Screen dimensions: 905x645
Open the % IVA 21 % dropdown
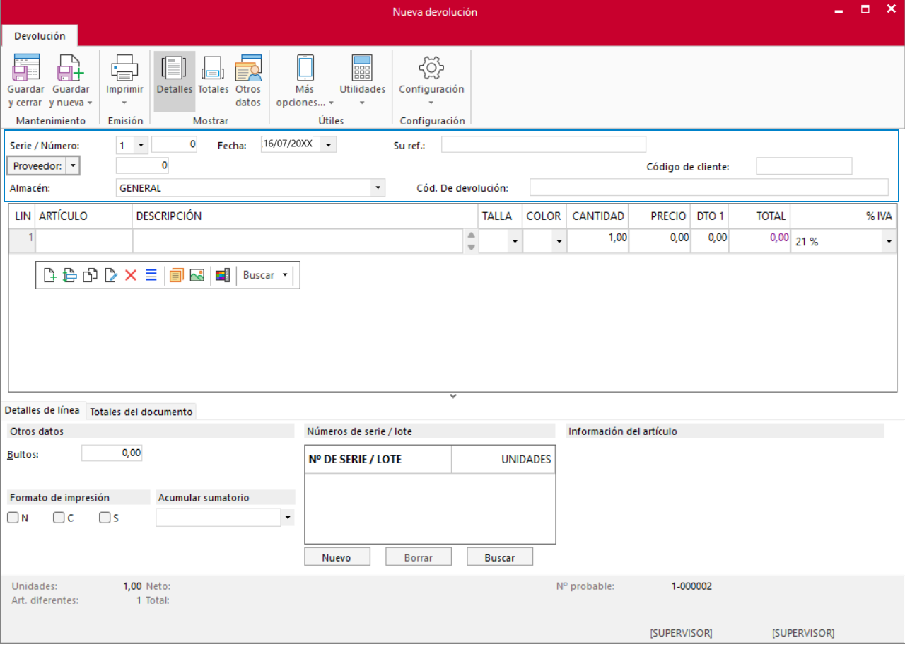(x=888, y=241)
